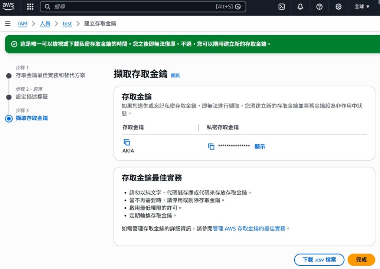
Task: Show the hidden secret access key (顯示)
Action: 260,146
